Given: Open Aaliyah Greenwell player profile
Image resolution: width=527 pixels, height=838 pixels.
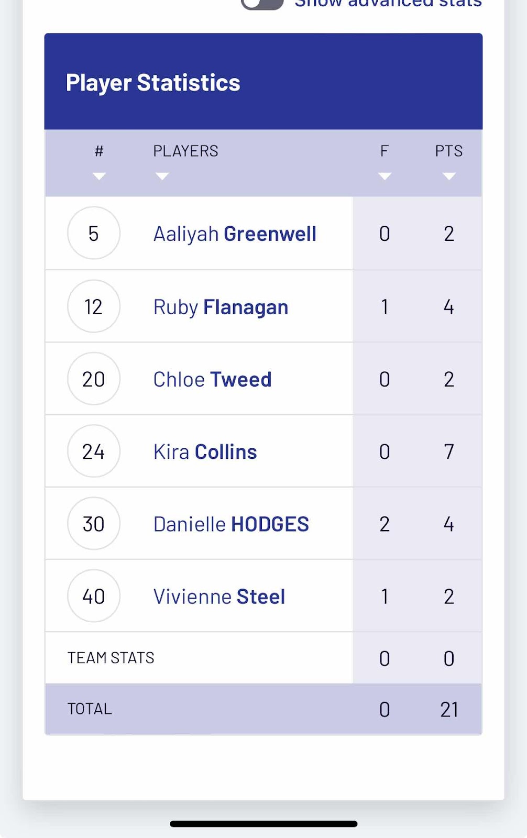Looking at the screenshot, I should coord(235,234).
